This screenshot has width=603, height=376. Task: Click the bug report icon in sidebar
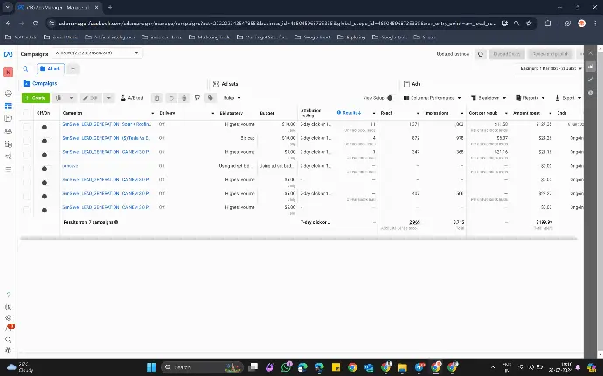pos(8,351)
